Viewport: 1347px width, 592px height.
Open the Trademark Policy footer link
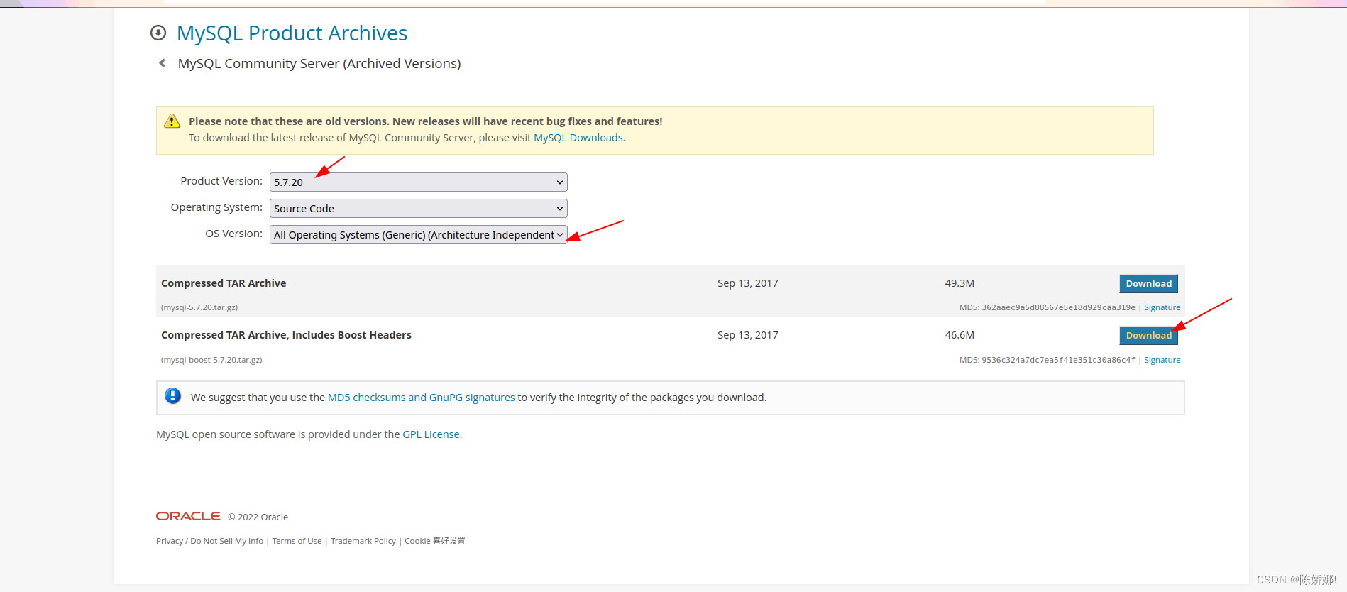click(x=363, y=541)
